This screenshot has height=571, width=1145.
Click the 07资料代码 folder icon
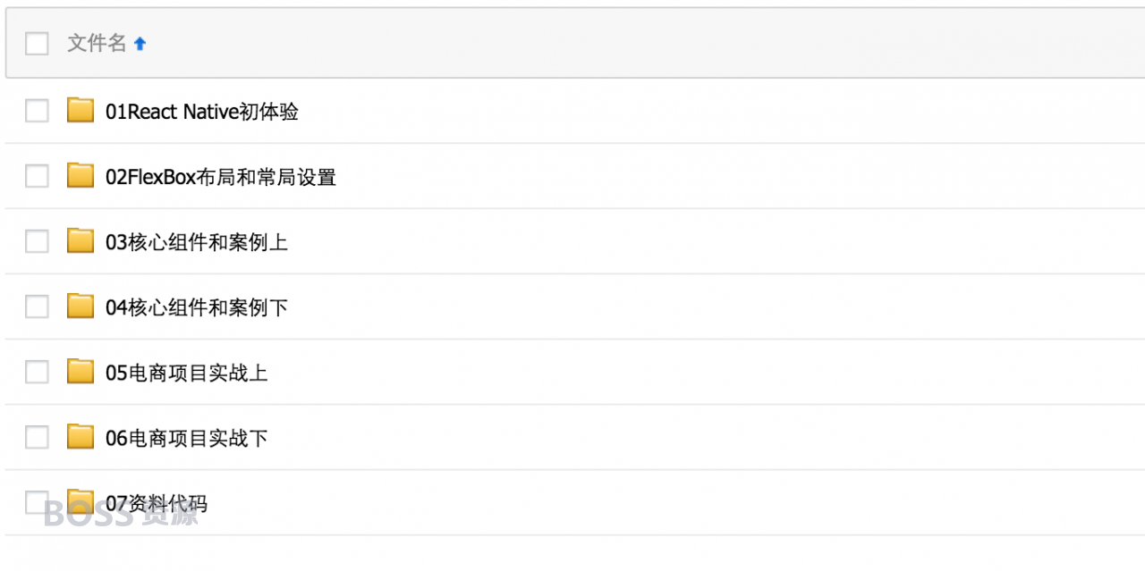[81, 502]
